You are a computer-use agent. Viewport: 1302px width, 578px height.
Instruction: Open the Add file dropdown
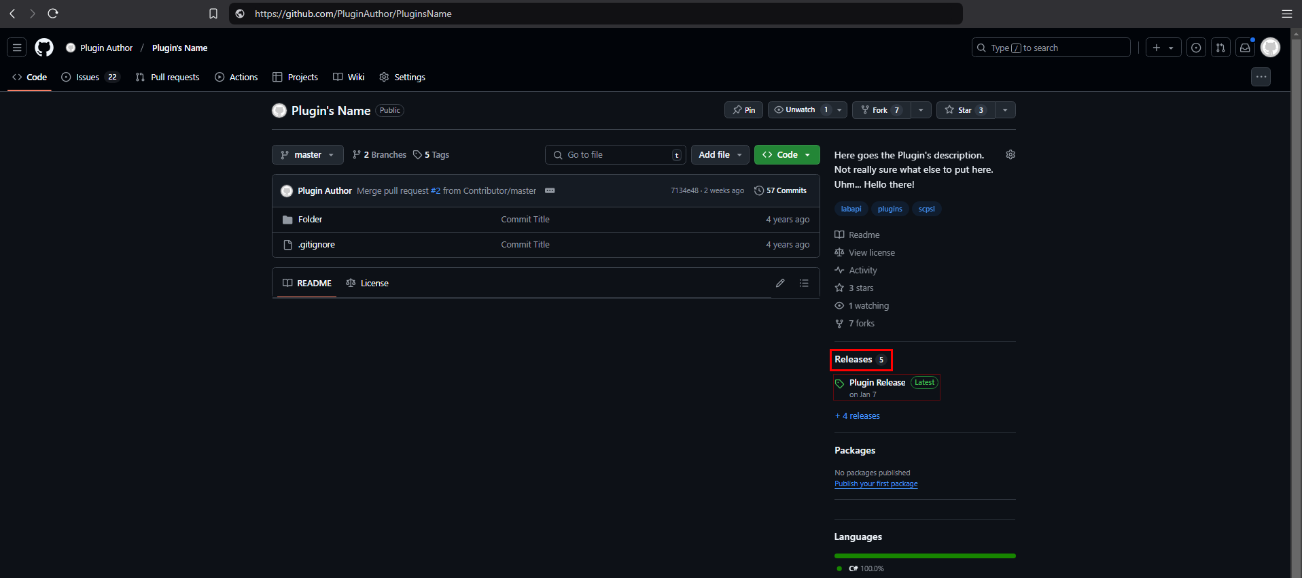coord(720,155)
